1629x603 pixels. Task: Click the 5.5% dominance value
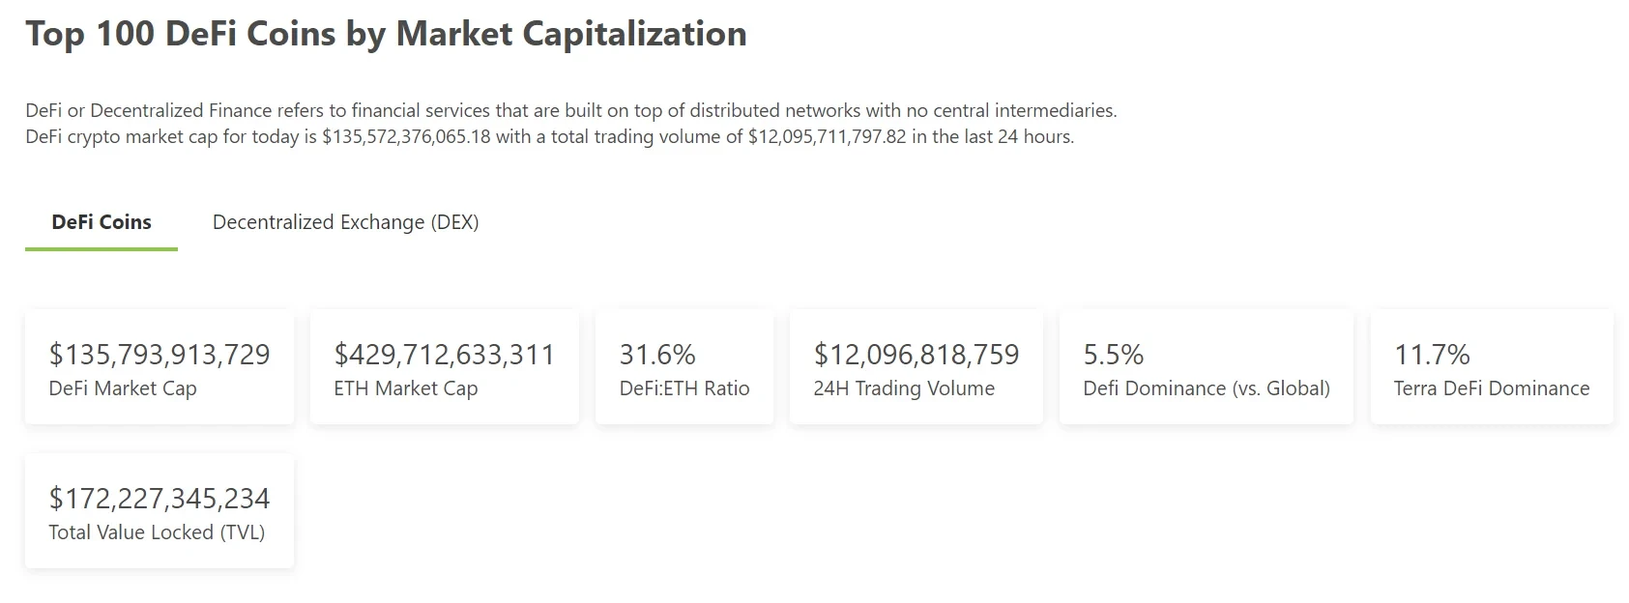tap(1114, 355)
